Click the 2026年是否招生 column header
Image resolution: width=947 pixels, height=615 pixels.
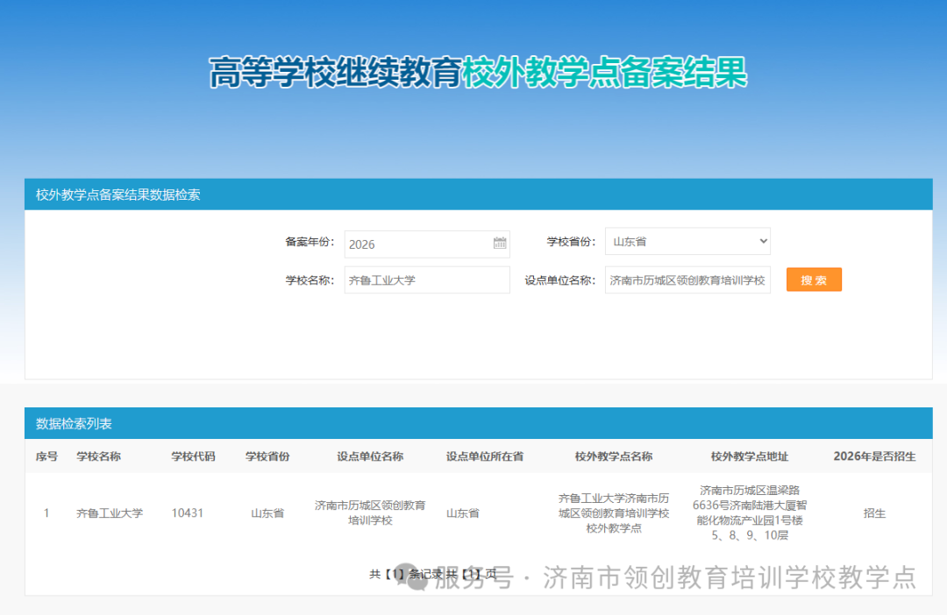[874, 456]
